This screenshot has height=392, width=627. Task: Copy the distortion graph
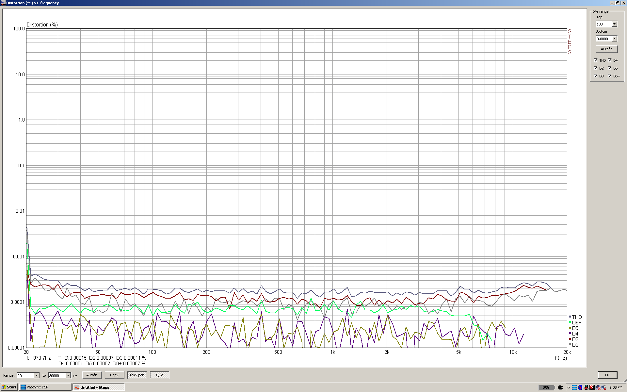(x=114, y=375)
